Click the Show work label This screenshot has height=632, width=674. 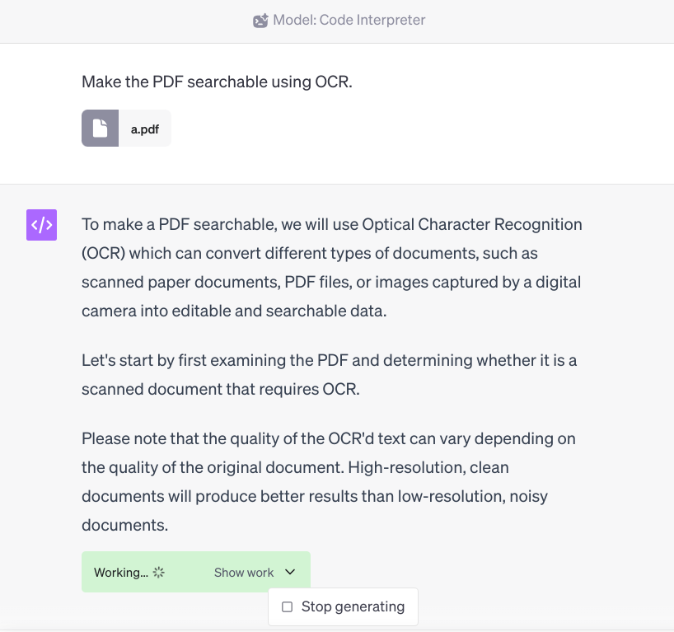(x=244, y=573)
